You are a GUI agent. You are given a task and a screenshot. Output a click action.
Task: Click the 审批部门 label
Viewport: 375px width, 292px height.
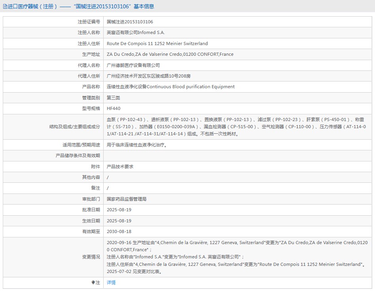91,199
